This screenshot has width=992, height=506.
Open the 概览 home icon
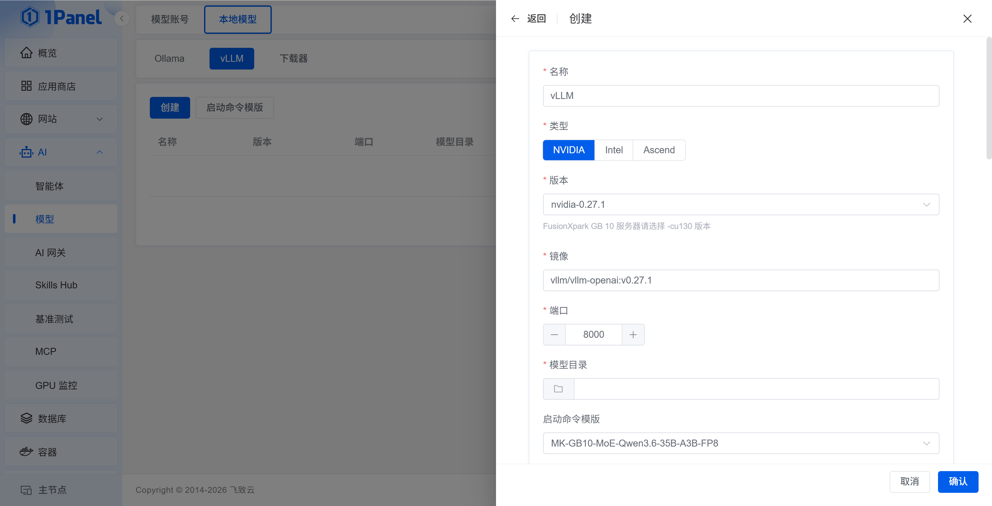coord(26,53)
